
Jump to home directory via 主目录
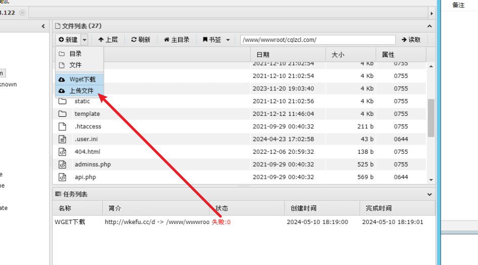(x=177, y=39)
